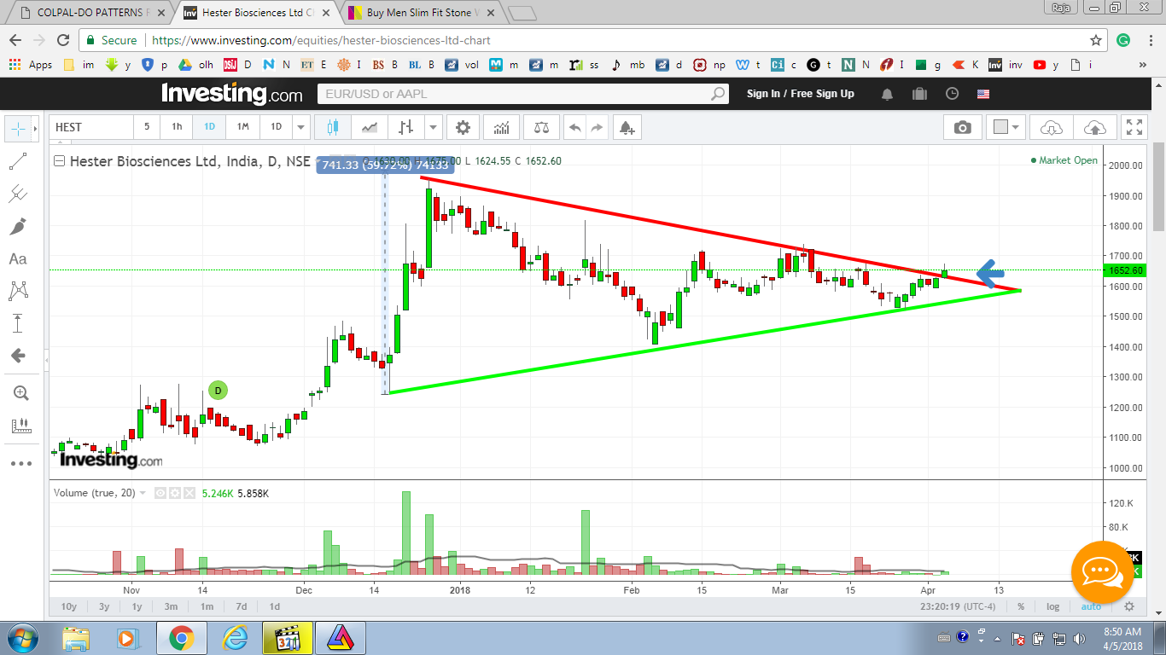Undo the last chart action
Image resolution: width=1166 pixels, height=655 pixels.
575,127
